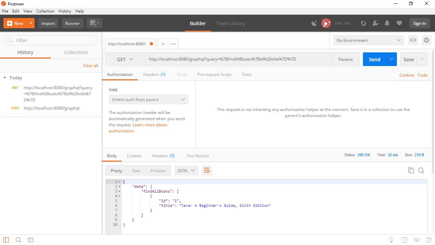Switch to the Team Library tab
Image resolution: width=435 pixels, height=245 pixels.
[x=230, y=23]
